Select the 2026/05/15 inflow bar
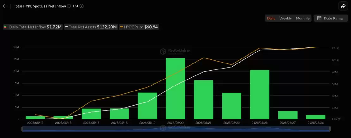 (91, 114)
